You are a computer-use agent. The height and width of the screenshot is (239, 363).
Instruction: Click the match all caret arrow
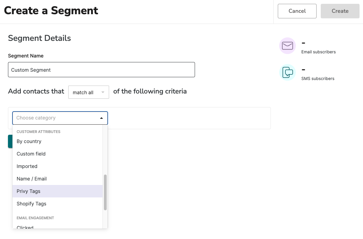click(x=103, y=92)
